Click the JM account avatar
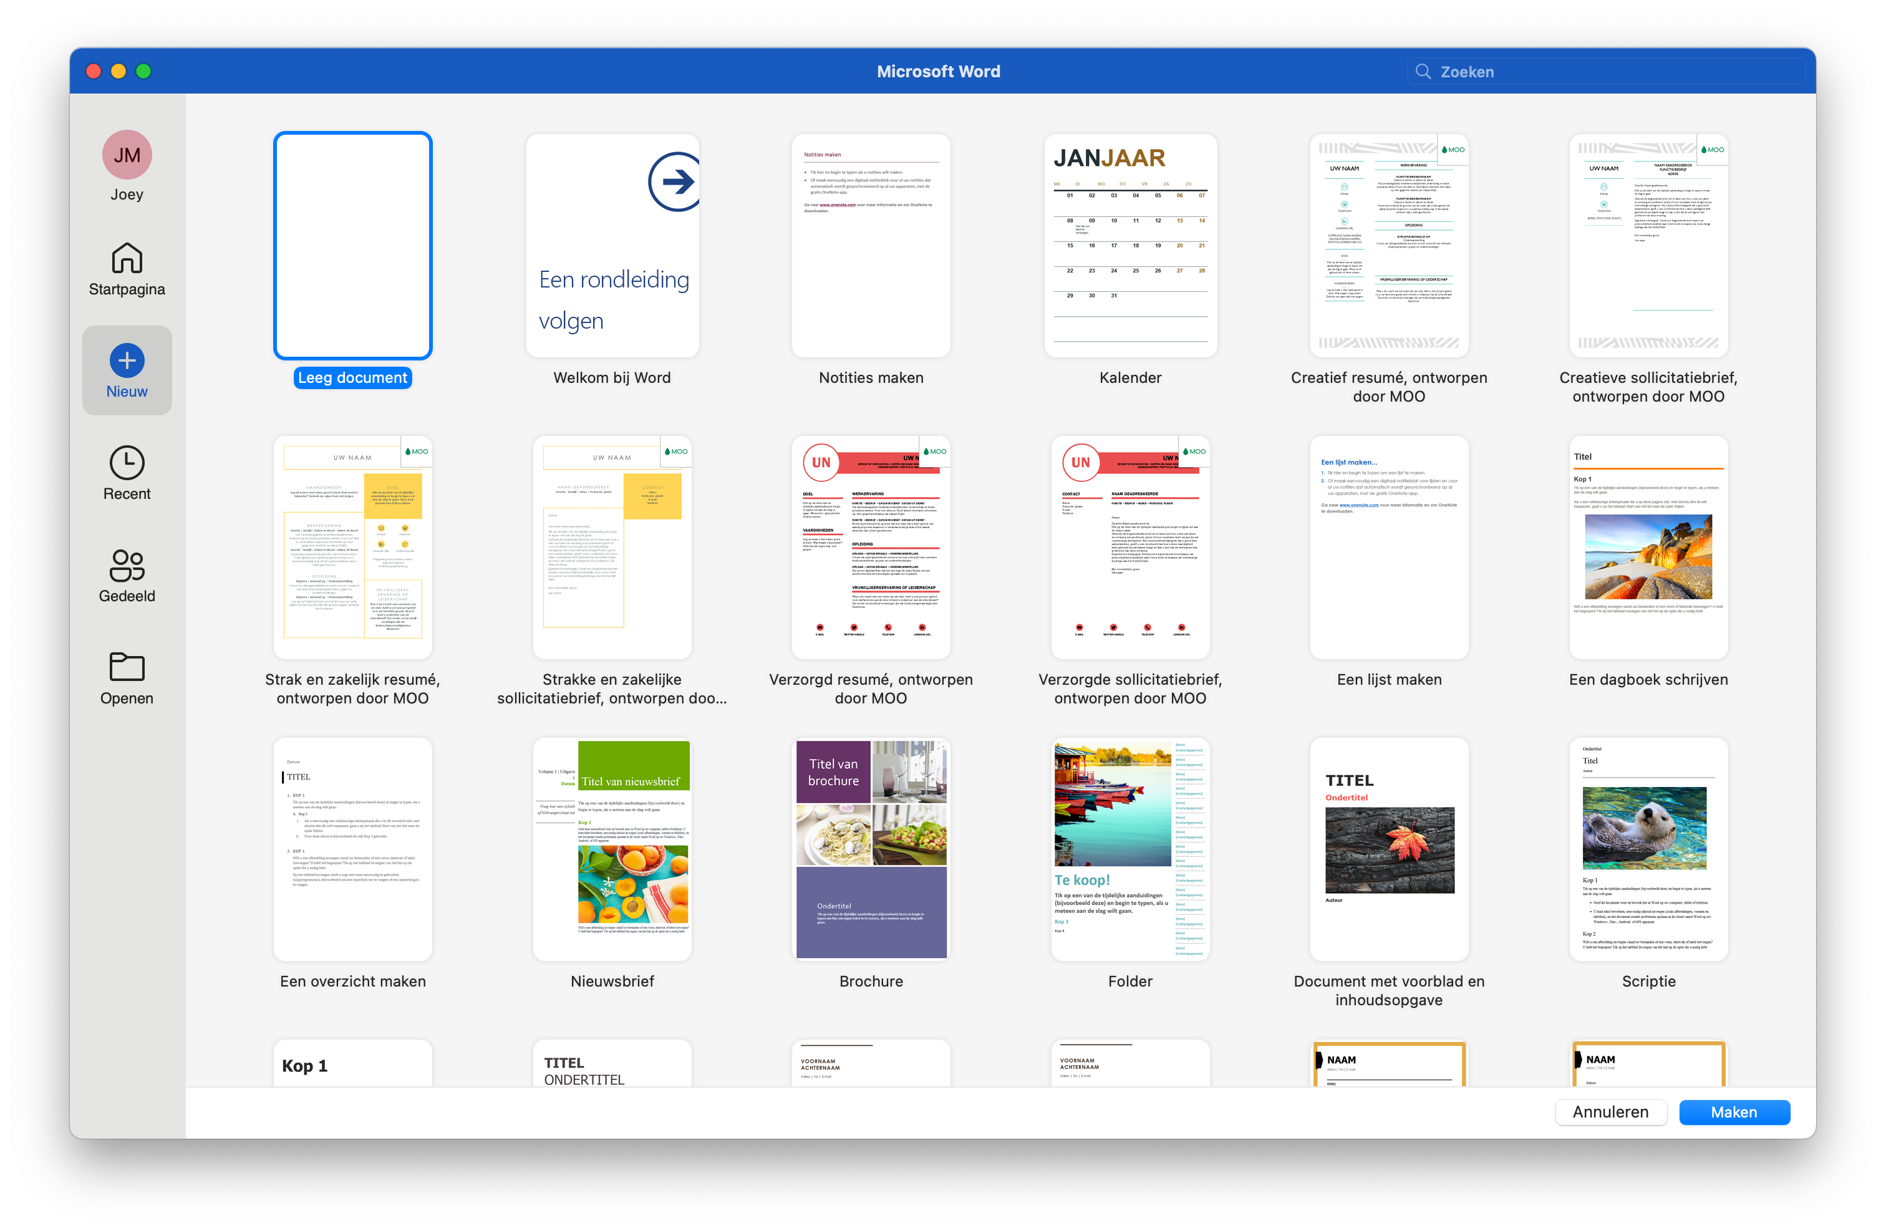 (127, 155)
